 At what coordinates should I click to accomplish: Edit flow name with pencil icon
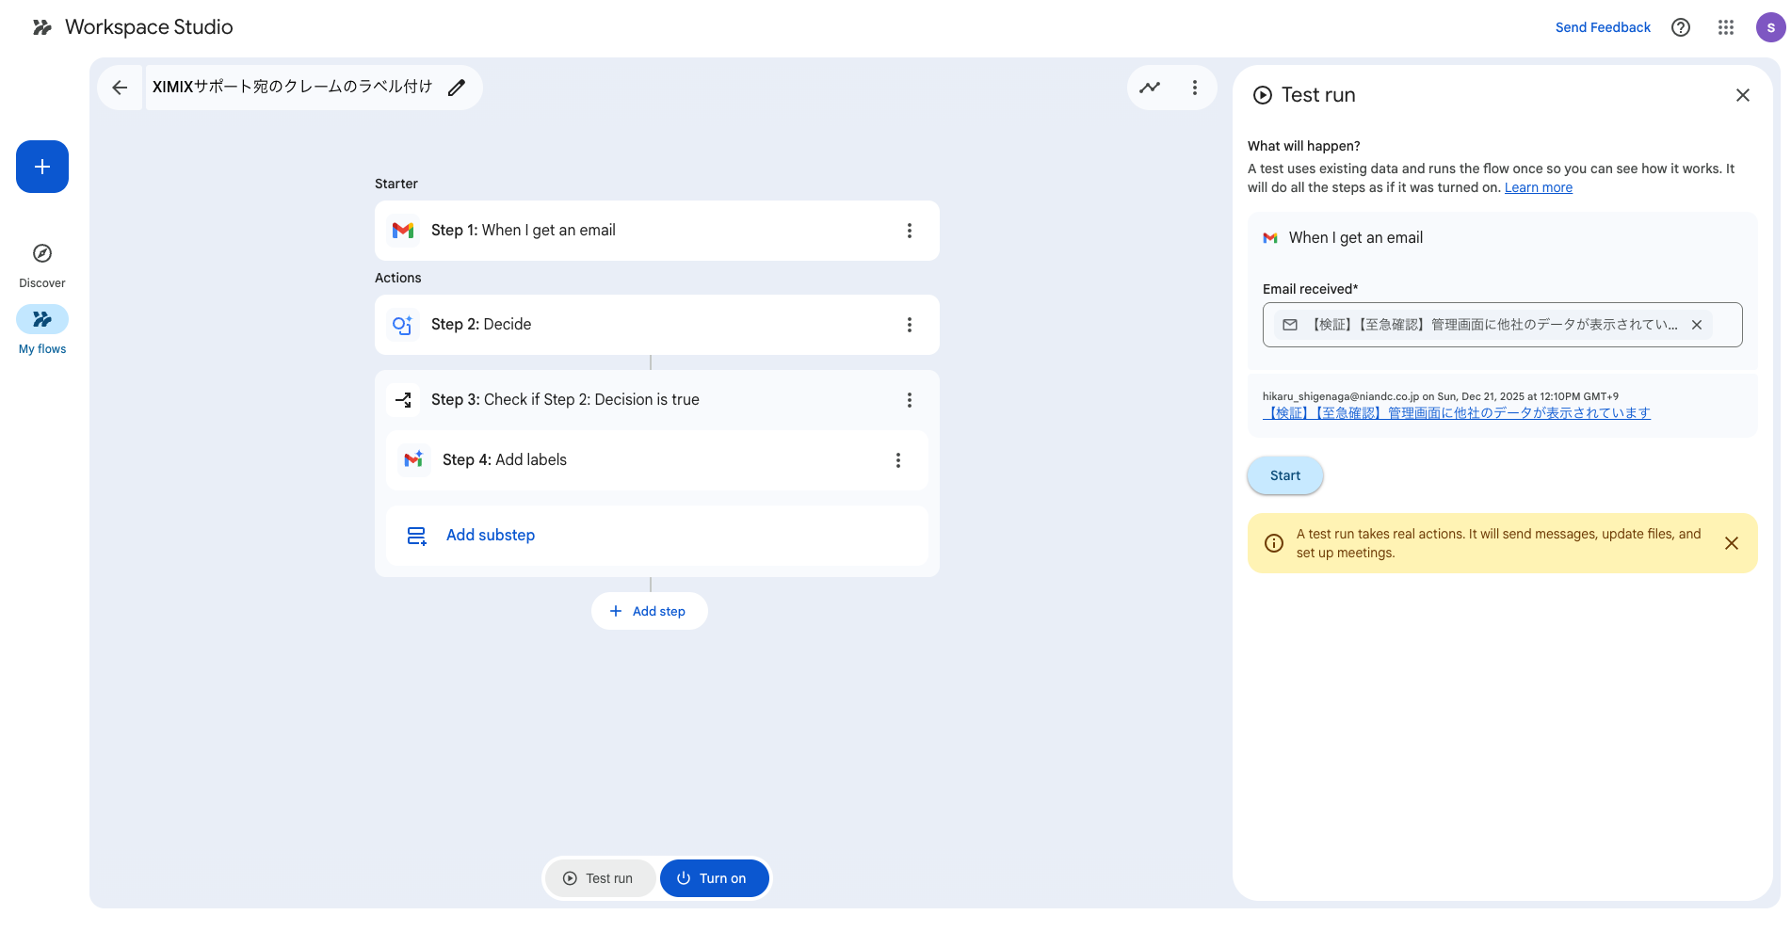457,88
